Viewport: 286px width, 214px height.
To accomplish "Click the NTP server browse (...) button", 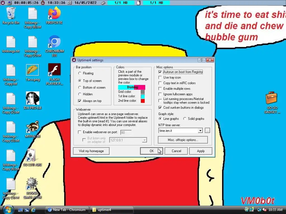I will pyautogui.click(x=208, y=130).
